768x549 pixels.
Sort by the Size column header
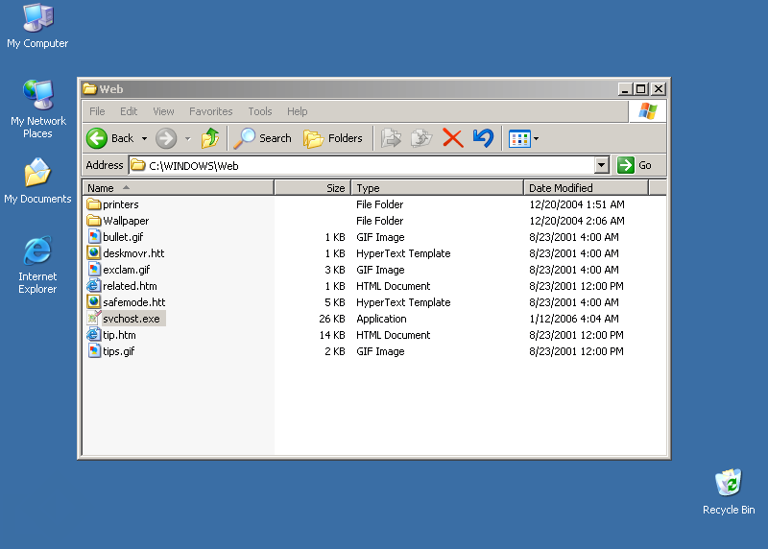pos(313,187)
